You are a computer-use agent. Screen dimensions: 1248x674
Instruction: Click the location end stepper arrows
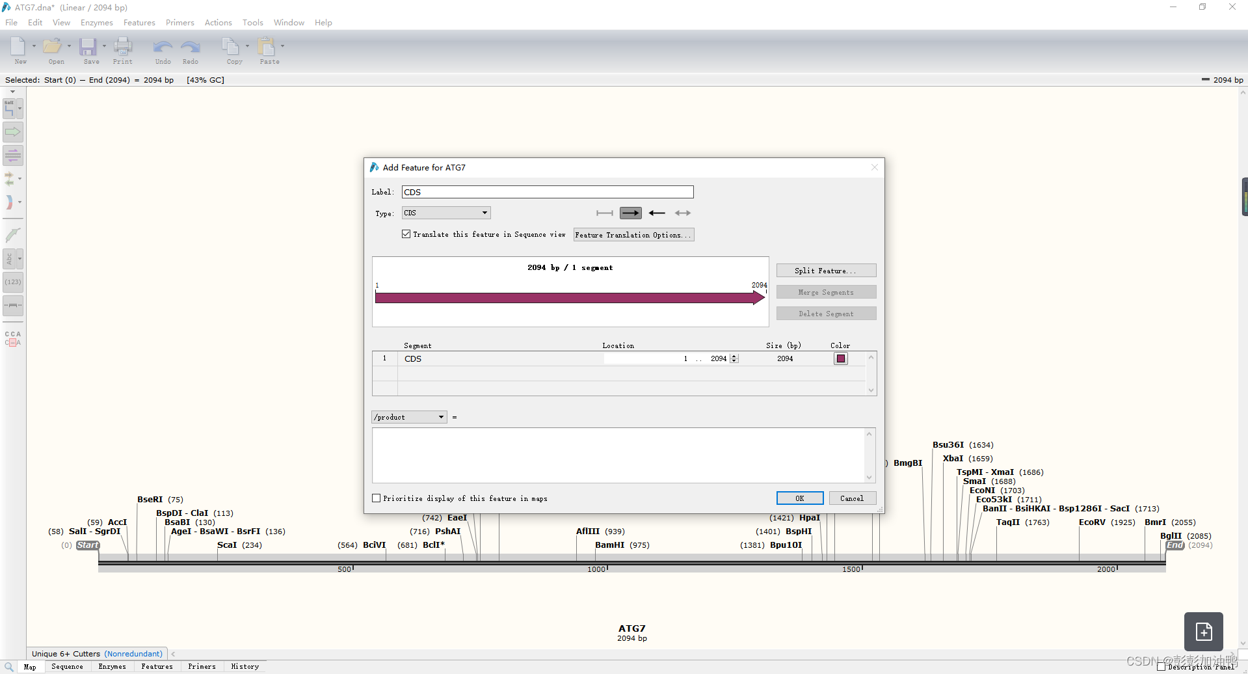pyautogui.click(x=734, y=358)
